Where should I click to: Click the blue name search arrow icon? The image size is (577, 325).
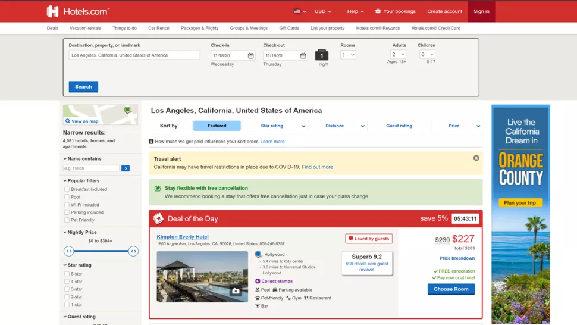point(126,168)
